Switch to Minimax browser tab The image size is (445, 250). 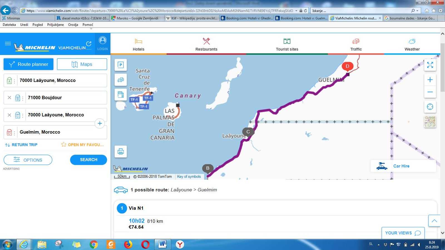click(x=28, y=18)
